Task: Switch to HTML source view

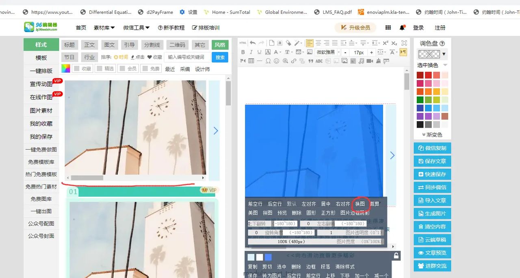Action: [x=243, y=43]
